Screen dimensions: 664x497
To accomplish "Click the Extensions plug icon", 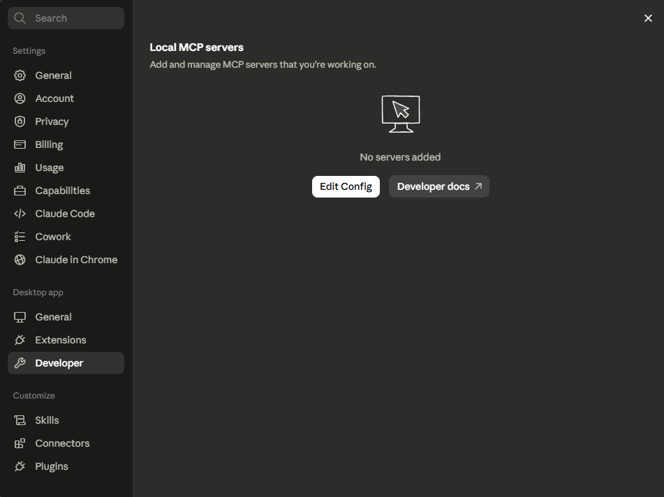I will click(20, 340).
